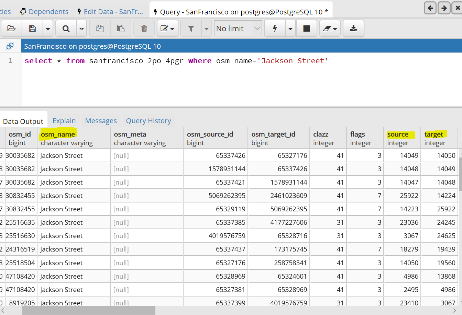The height and width of the screenshot is (315, 462).
Task: Click inside the SQL query editor line
Action: 176,61
